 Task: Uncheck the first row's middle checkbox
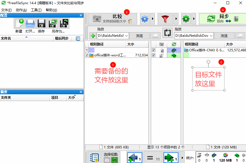click(x=153, y=50)
